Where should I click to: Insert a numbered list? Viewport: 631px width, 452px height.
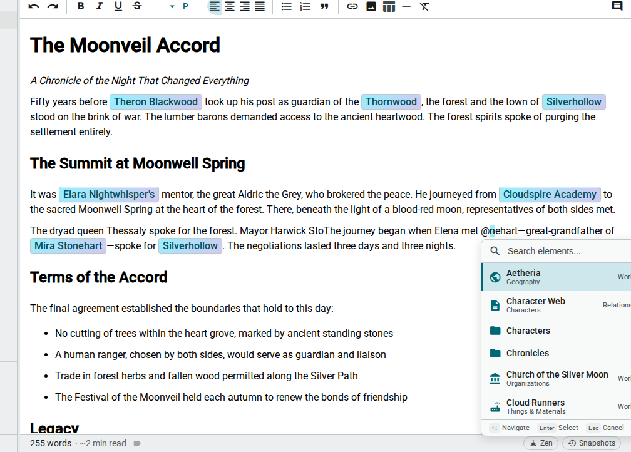click(305, 6)
